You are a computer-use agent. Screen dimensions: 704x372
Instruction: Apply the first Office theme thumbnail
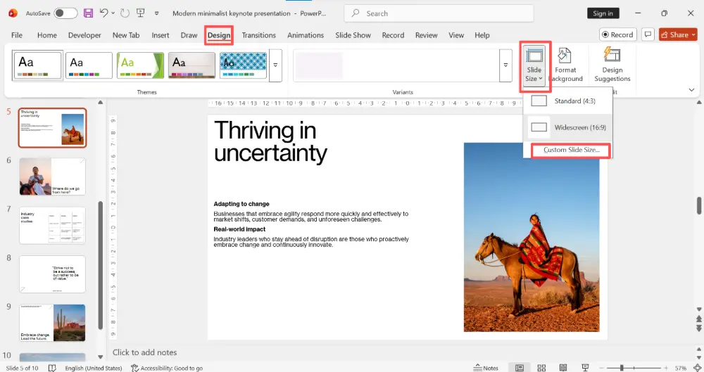38,65
